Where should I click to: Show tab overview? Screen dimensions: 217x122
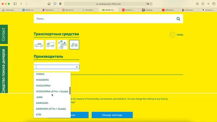(x=214, y=4)
